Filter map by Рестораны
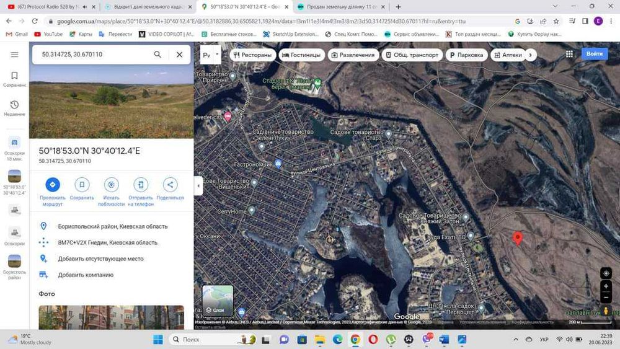The width and height of the screenshot is (620, 349). coord(253,55)
